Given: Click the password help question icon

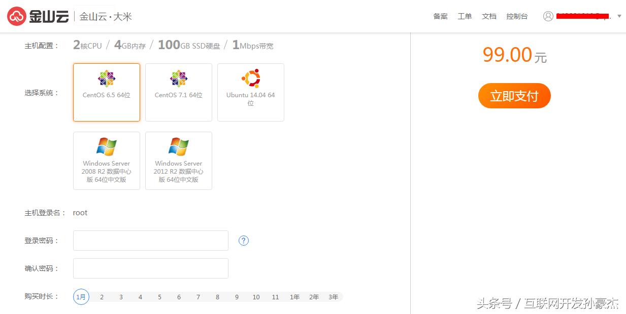Looking at the screenshot, I should [244, 241].
